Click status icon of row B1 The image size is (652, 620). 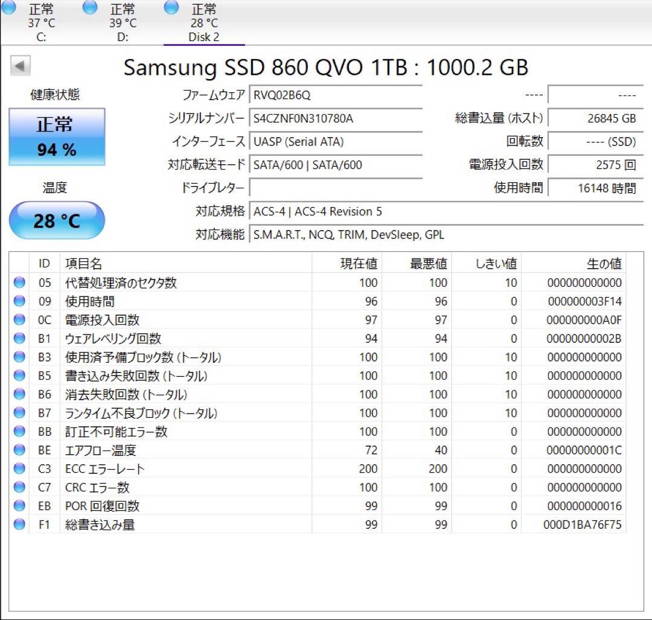(x=19, y=338)
